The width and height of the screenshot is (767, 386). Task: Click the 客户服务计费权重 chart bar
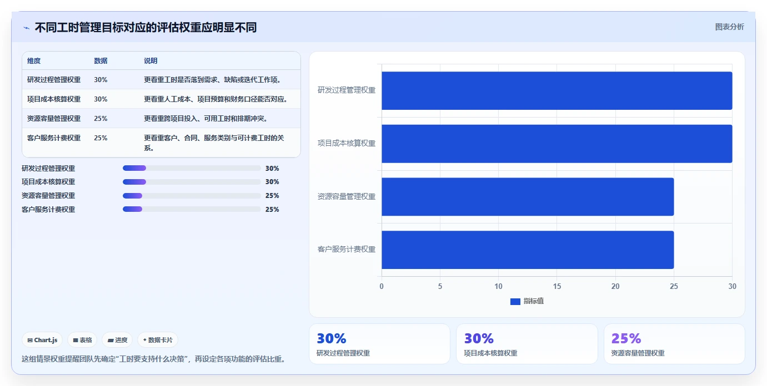[x=528, y=250]
